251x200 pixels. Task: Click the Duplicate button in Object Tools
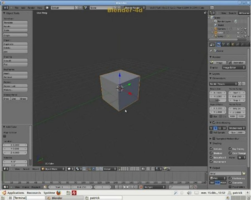[15, 44]
